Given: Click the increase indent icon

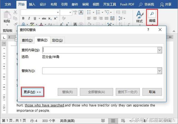Looking at the screenshot, I should pyautogui.click(x=124, y=12).
